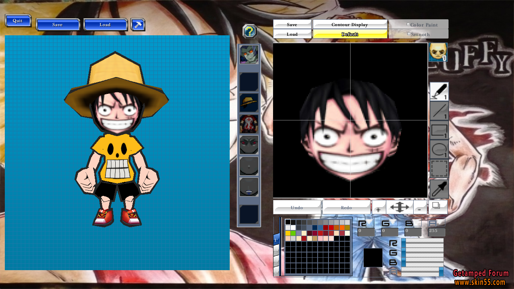This screenshot has width=514, height=289.
Task: Pick the black swatch in top-left palette
Action: [288, 222]
